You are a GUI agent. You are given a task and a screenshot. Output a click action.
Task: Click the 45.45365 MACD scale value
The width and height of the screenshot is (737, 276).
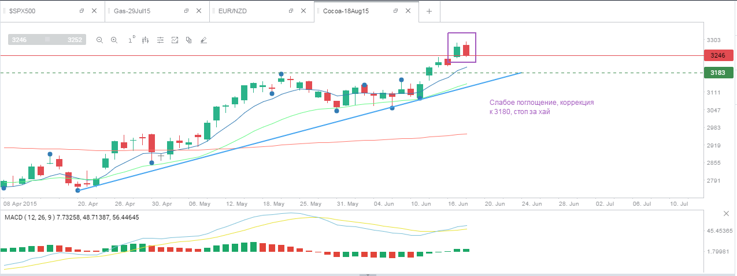tap(720, 231)
